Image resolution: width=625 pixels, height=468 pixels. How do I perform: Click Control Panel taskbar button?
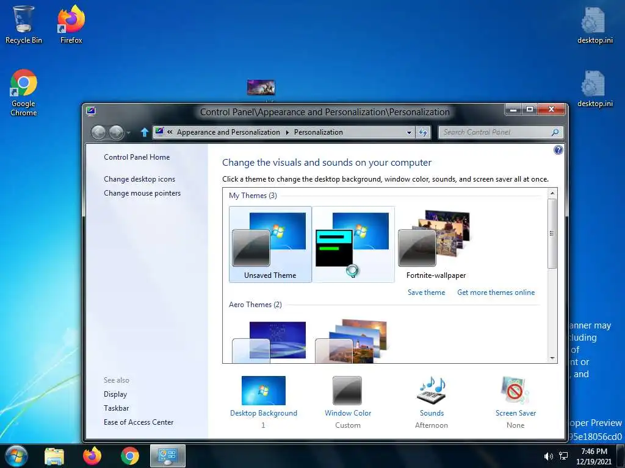[168, 456]
